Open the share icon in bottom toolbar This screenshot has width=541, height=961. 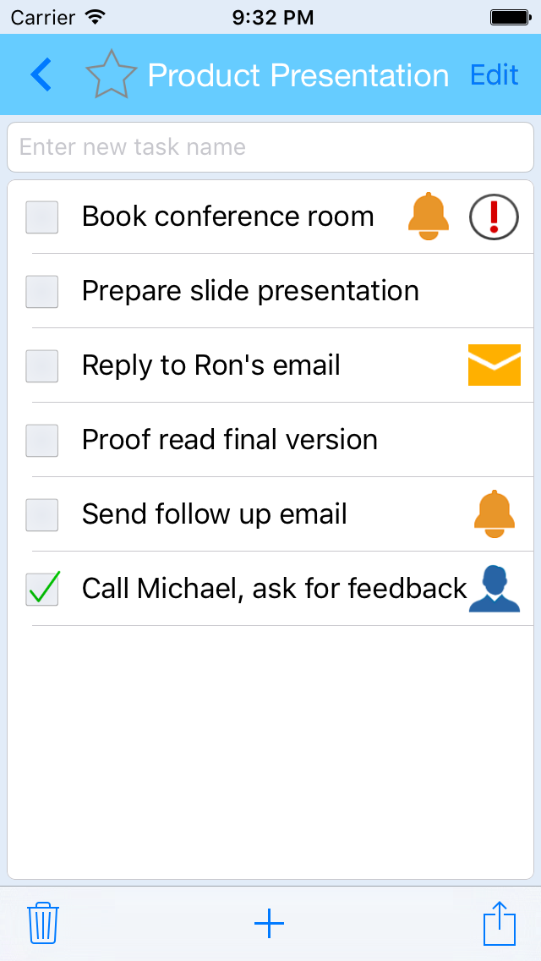point(499,923)
